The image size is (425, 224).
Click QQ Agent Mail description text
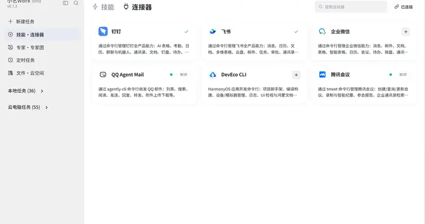[143, 92]
